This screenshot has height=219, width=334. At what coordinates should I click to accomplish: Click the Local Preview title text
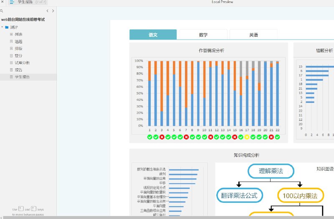(x=222, y=2)
